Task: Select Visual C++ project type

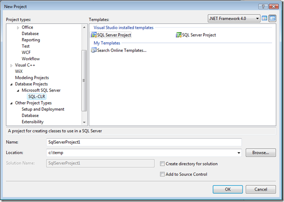Action: click(x=25, y=65)
